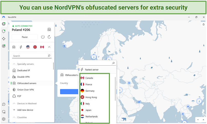Click the Poland #206 server name

[21, 30]
